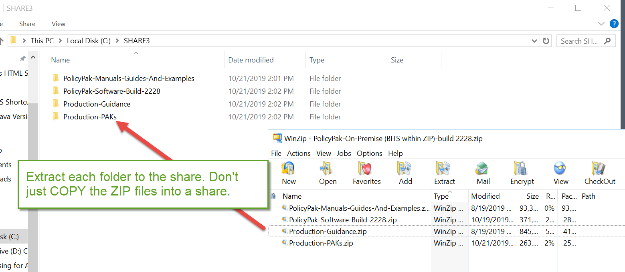Viewport: 625px width, 272px height.
Task: Click the PolicyPak-Software-Build-2228 folder icon
Action: (56, 91)
